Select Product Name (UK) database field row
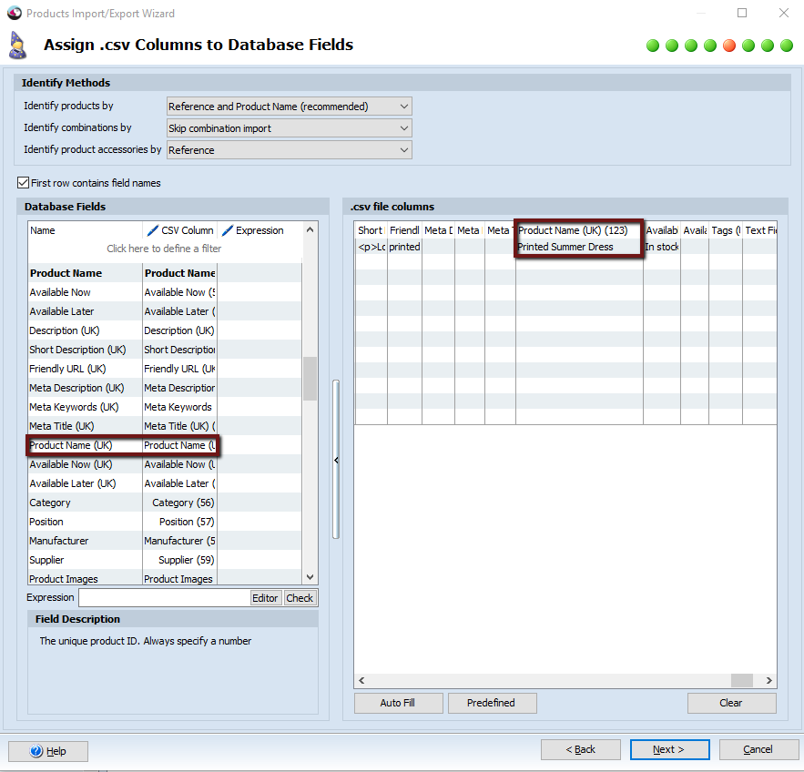804x772 pixels. [71, 445]
